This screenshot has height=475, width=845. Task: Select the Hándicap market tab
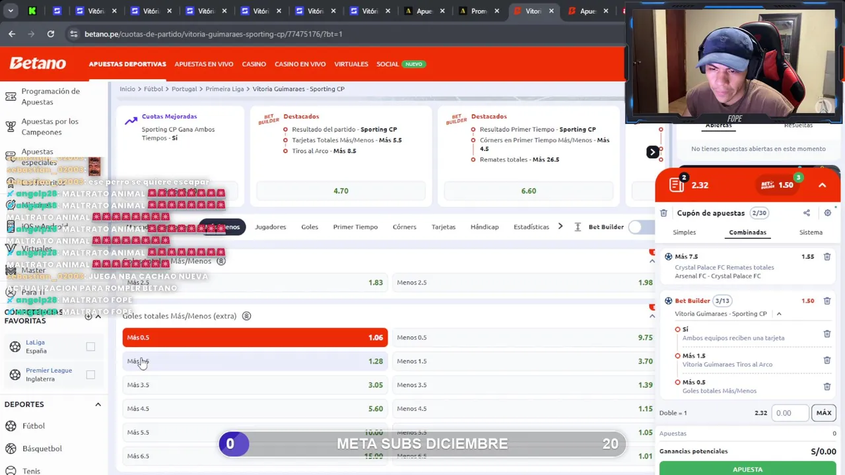485,227
